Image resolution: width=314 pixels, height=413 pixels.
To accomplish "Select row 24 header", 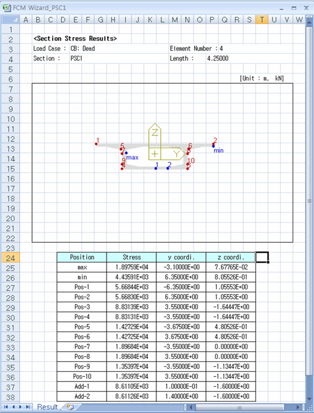I will click(x=11, y=257).
